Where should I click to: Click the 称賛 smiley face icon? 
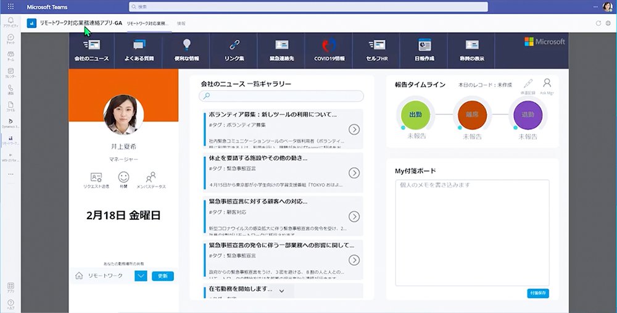pos(123,177)
